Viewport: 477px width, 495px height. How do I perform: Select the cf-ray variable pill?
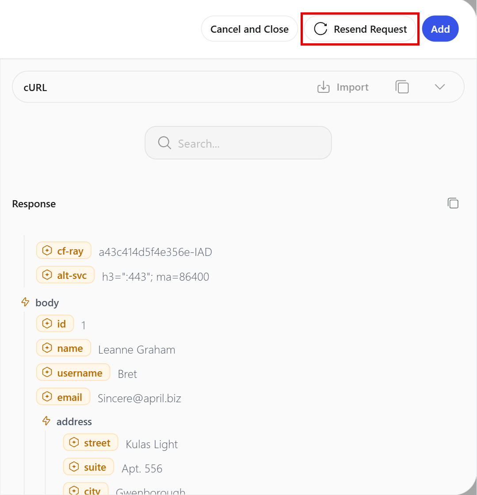64,250
